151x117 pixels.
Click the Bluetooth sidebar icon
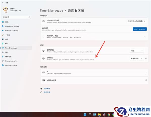point(3,26)
